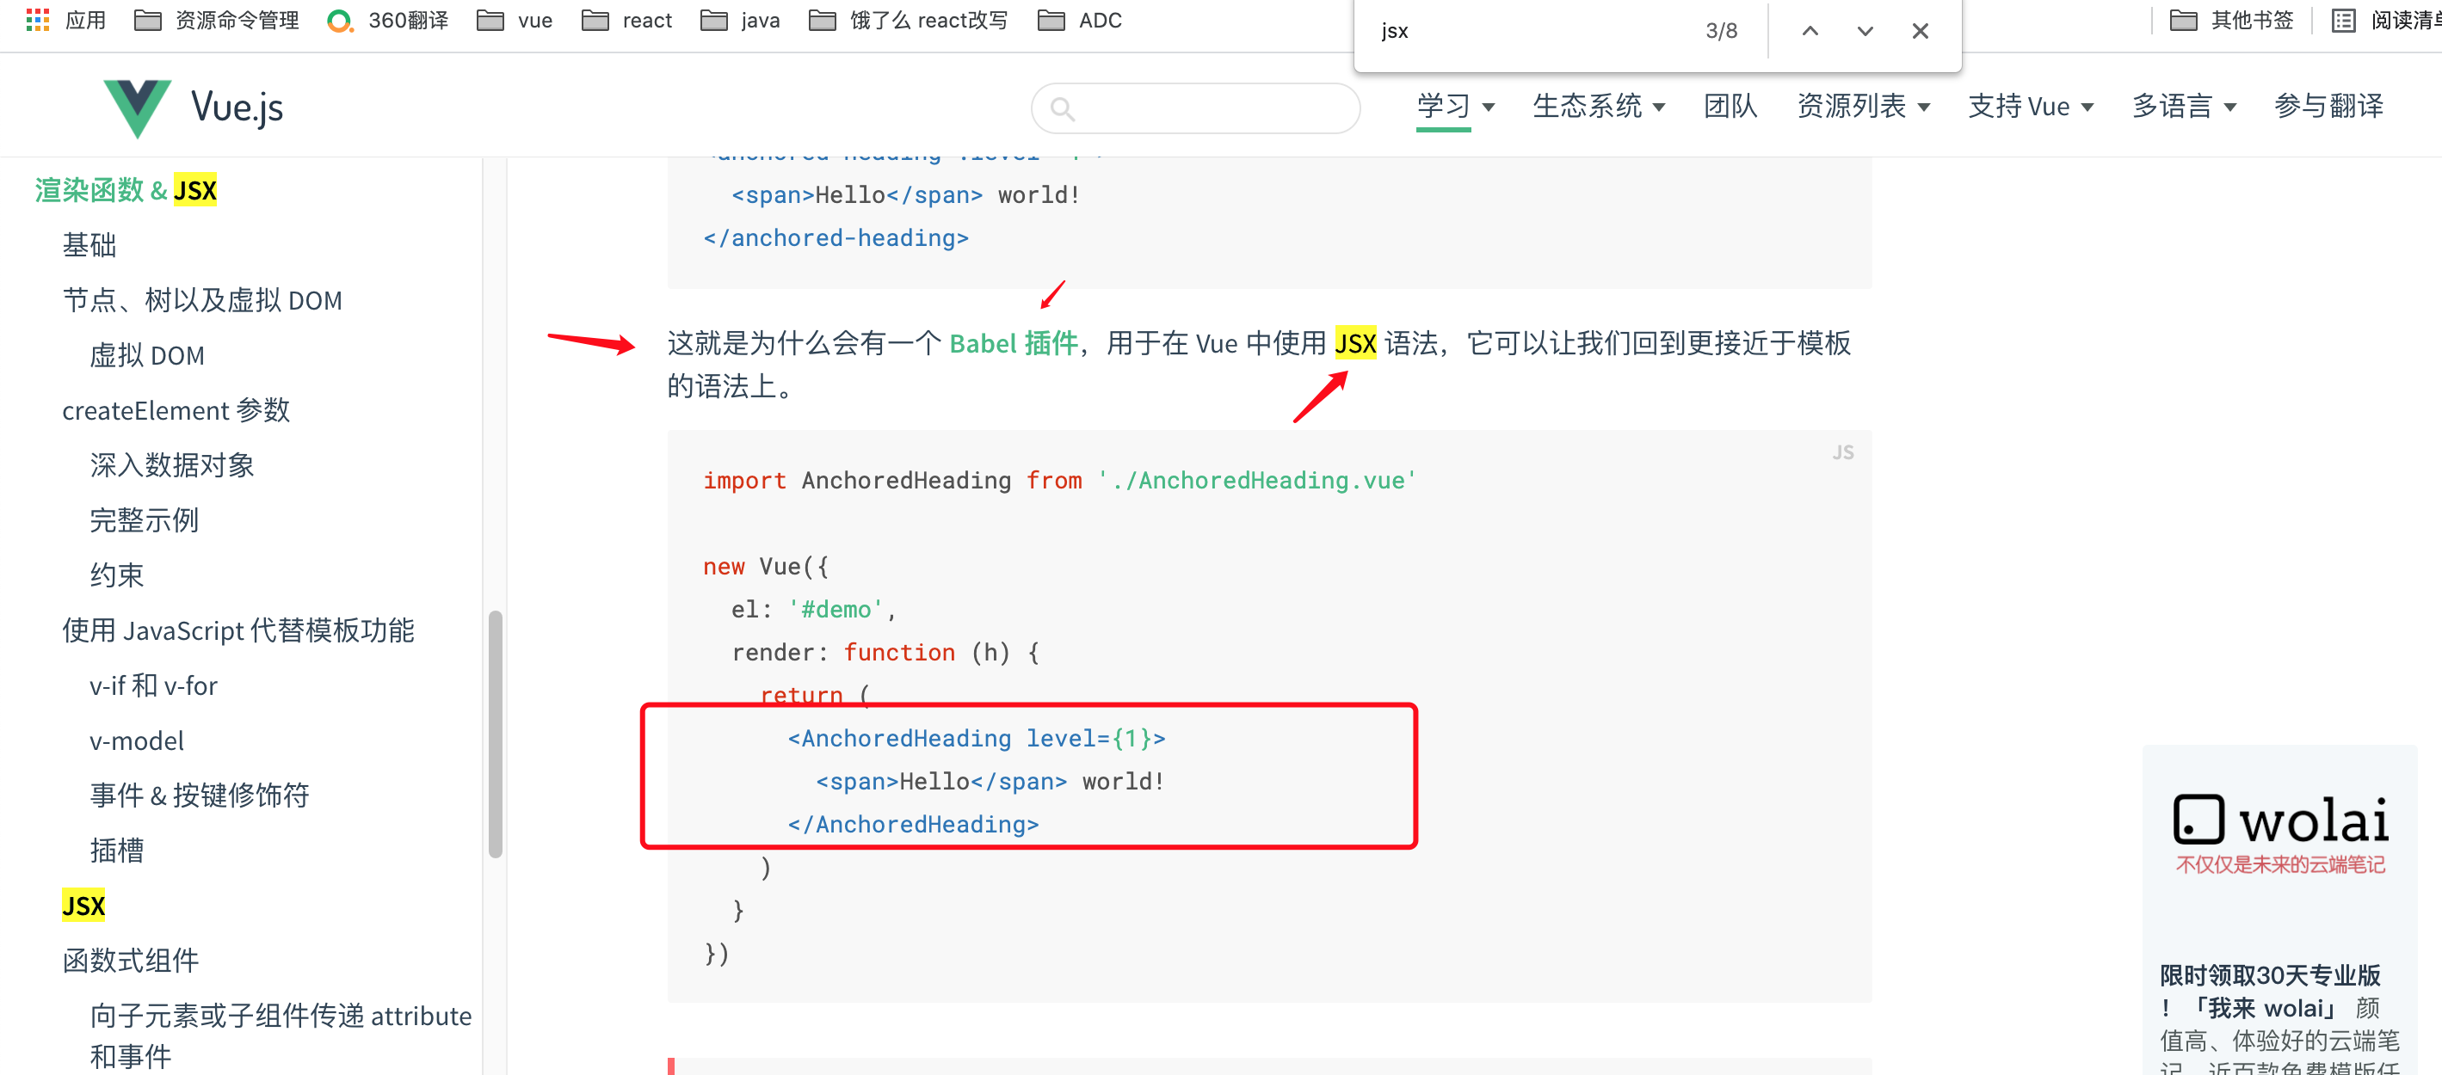Open the java bookmark folder
This screenshot has width=2442, height=1075.
(740, 20)
